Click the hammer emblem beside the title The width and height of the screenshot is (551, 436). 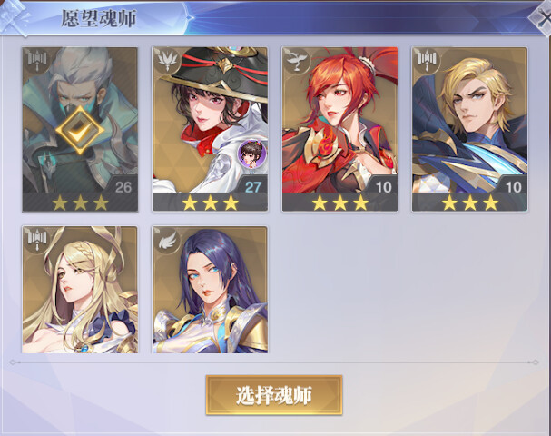point(14,17)
